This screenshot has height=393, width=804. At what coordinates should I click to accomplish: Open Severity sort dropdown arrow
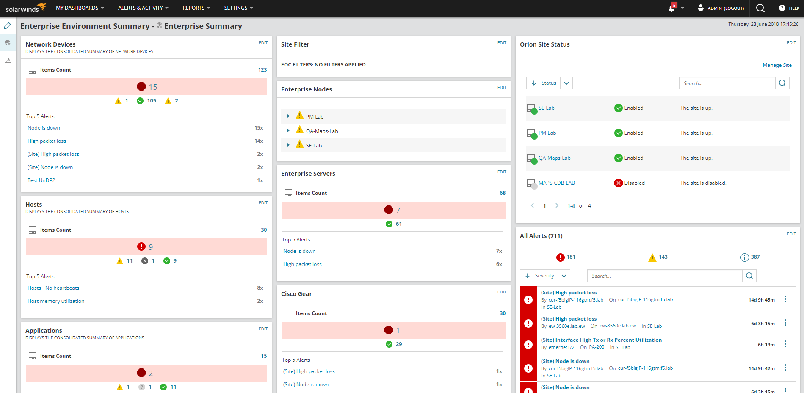(x=564, y=276)
